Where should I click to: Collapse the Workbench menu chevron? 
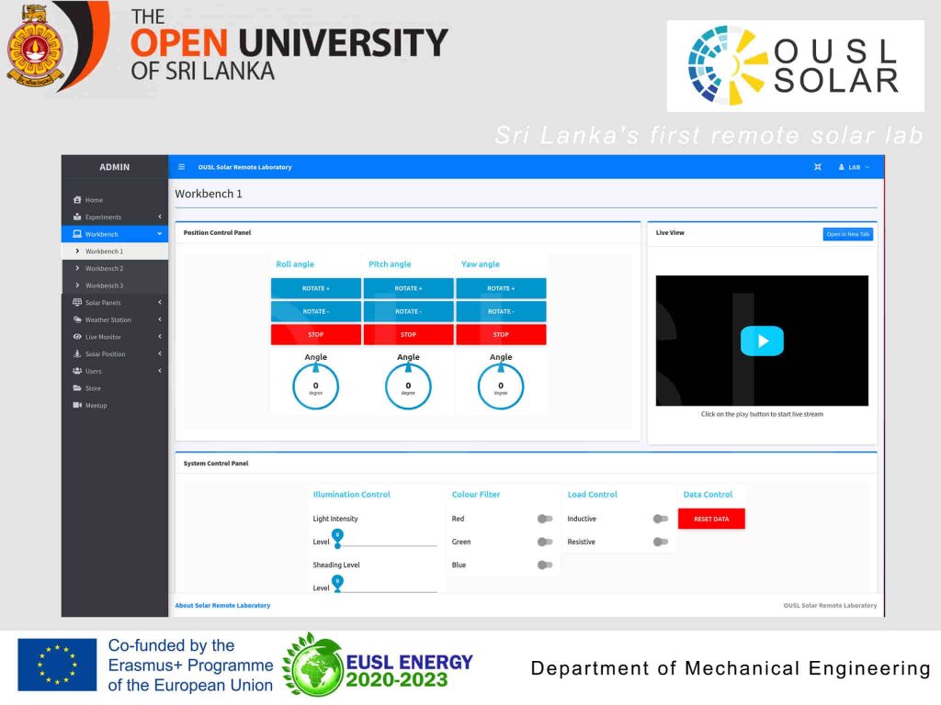tap(160, 234)
